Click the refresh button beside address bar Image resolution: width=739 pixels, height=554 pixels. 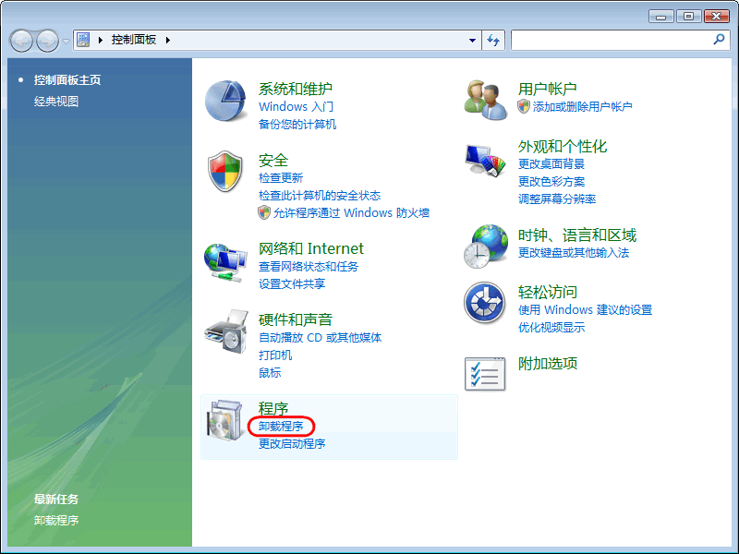click(493, 40)
